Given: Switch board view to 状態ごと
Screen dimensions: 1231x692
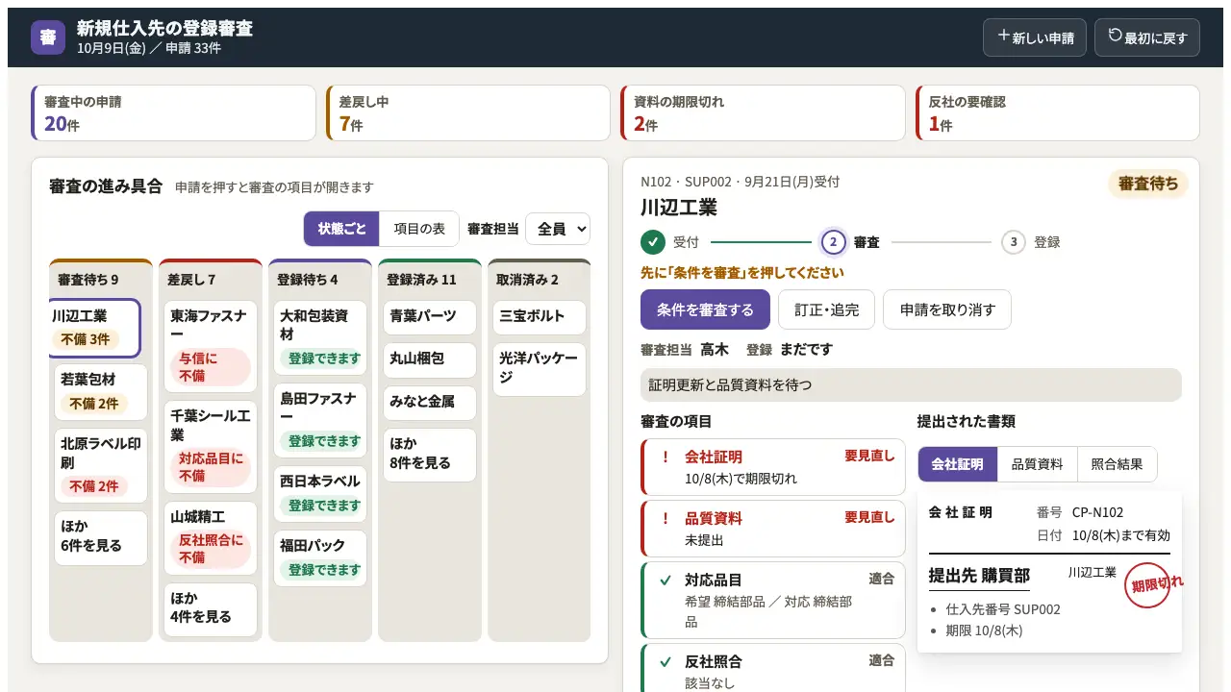Looking at the screenshot, I should (x=342, y=229).
